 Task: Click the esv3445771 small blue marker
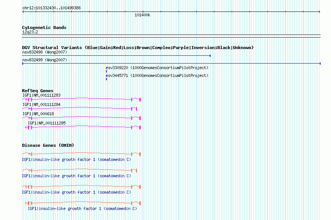tap(106, 79)
